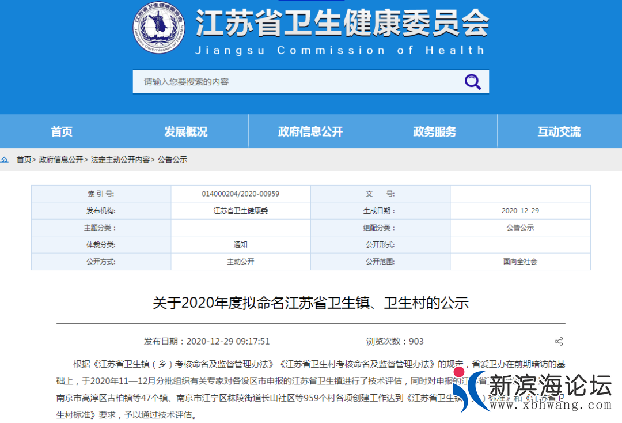The height and width of the screenshot is (423, 622).
Task: Click 江苏省卫生健康委 in the 发布机构 cell
Action: point(241,210)
